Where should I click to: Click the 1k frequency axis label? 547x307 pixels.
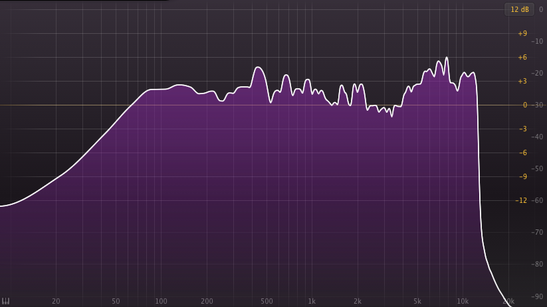312,301
